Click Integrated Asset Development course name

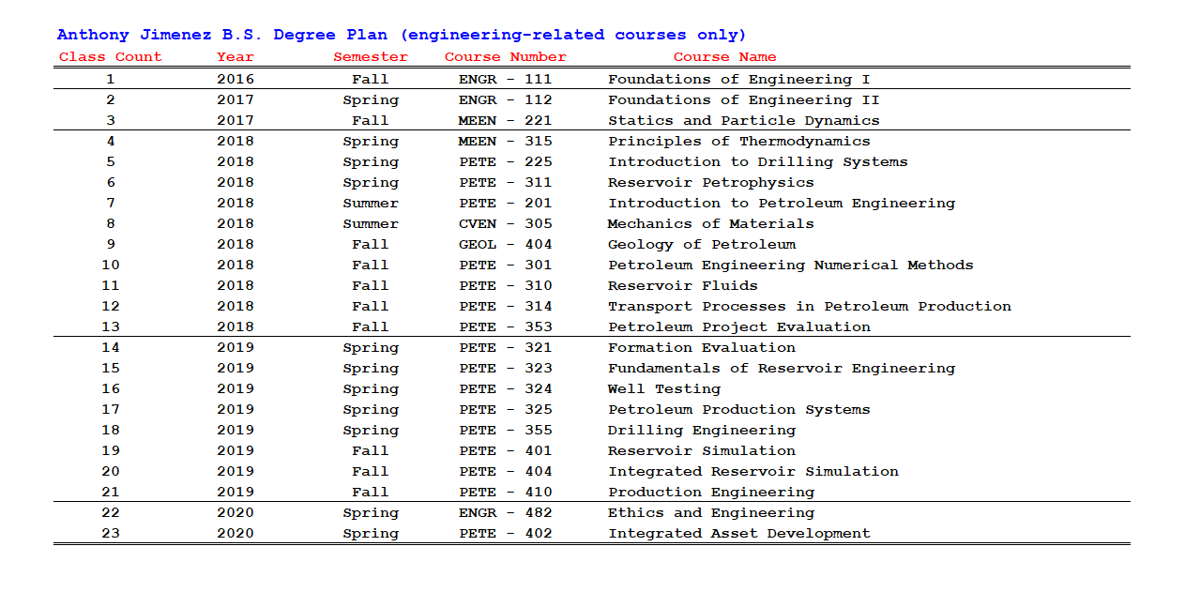(739, 534)
